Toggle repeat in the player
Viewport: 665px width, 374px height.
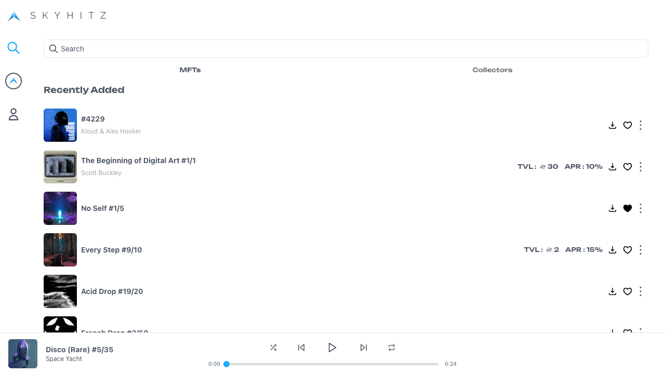click(392, 348)
